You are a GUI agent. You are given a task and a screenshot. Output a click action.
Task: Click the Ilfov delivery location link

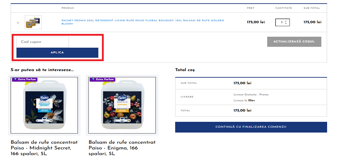251,100
